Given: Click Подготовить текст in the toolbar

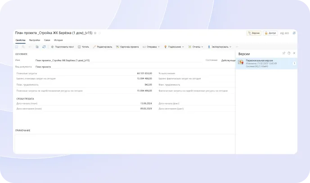Looking at the screenshot, I should point(62,46).
